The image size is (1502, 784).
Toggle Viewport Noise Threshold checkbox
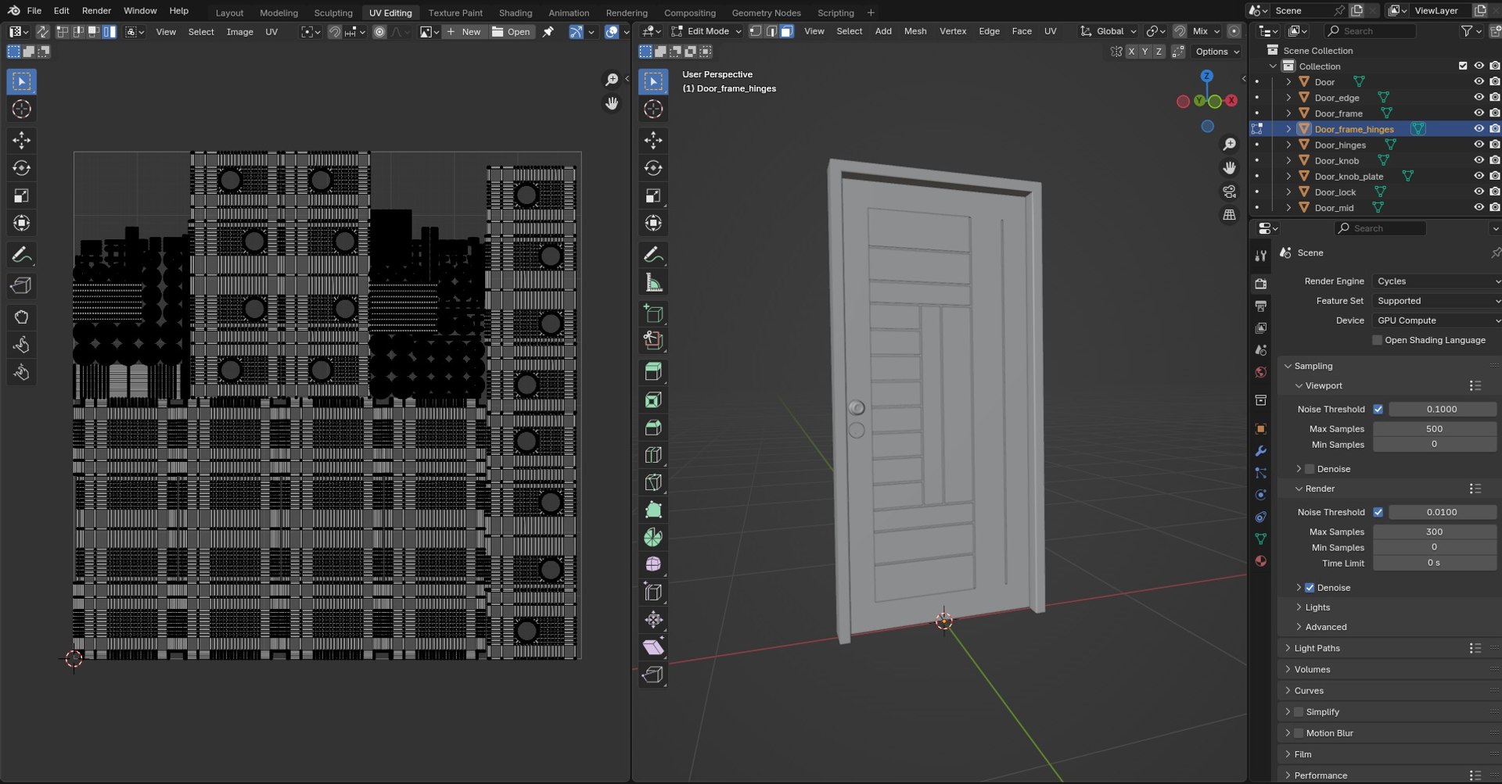(1378, 409)
